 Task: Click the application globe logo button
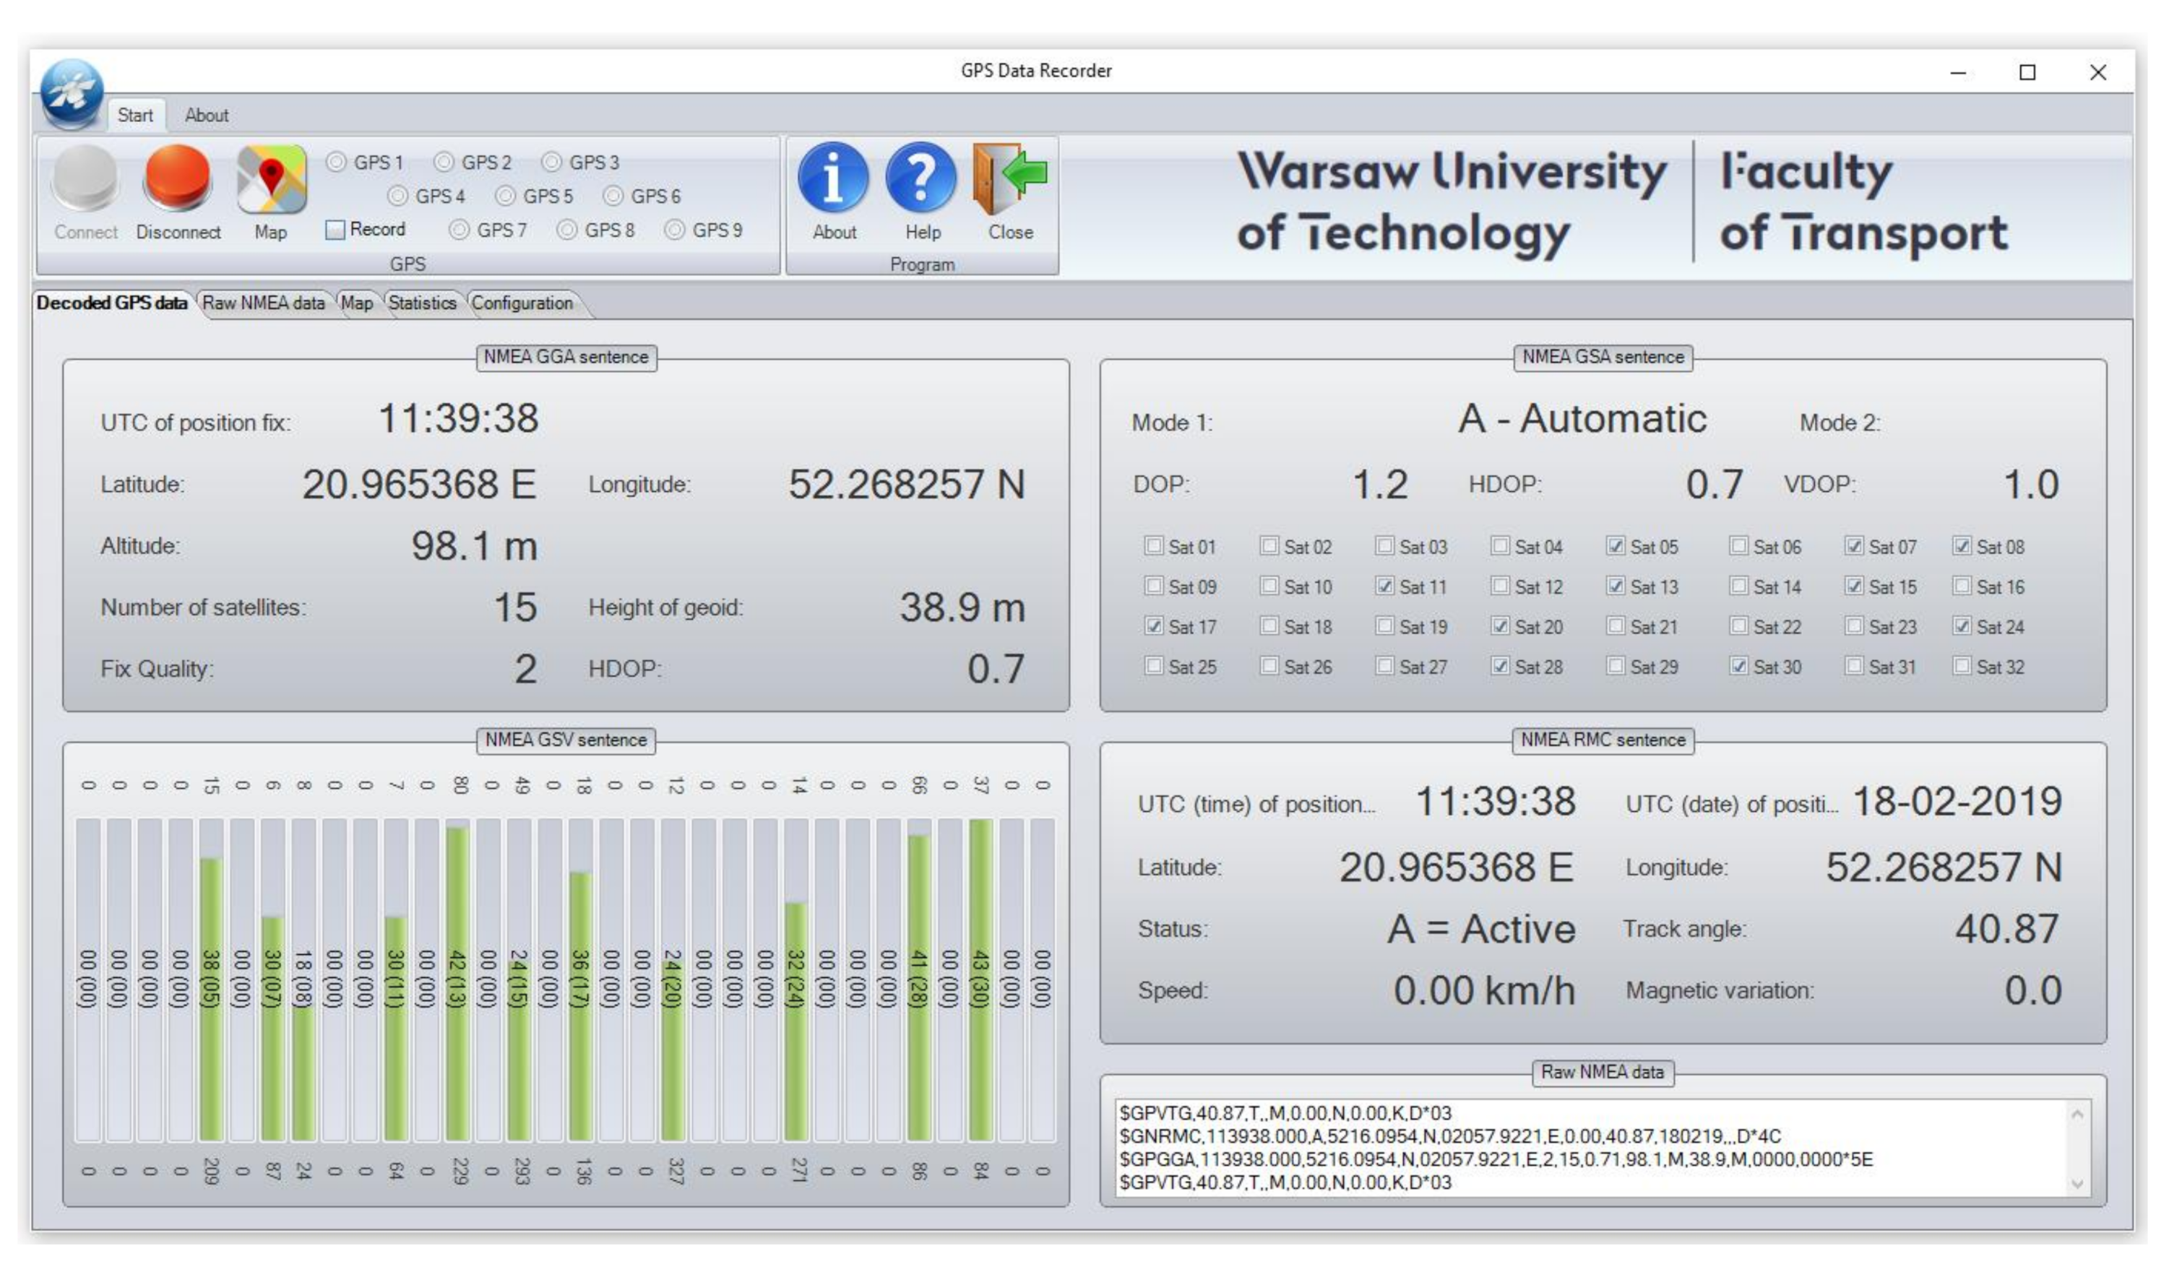(71, 92)
